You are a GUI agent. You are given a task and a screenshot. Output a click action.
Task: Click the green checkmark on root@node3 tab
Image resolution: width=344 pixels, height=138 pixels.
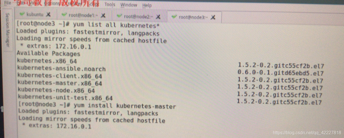[x=174, y=17]
